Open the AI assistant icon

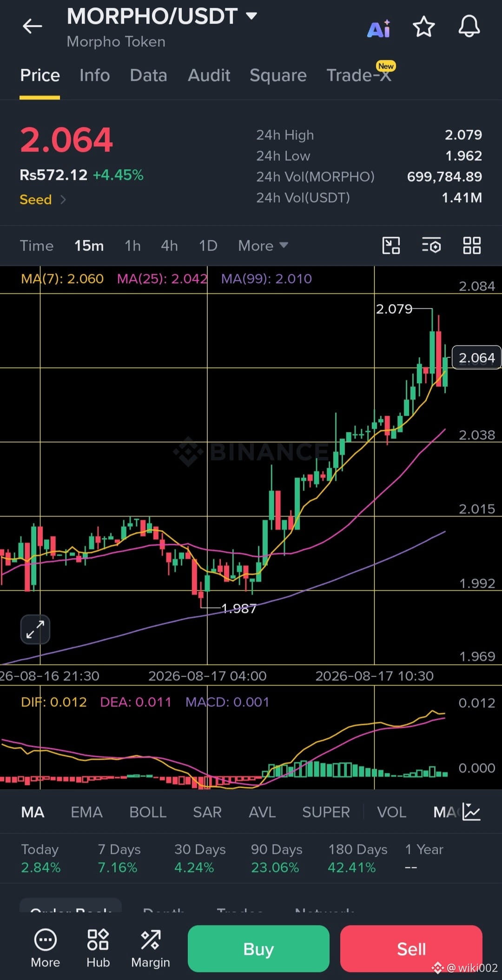click(x=379, y=29)
